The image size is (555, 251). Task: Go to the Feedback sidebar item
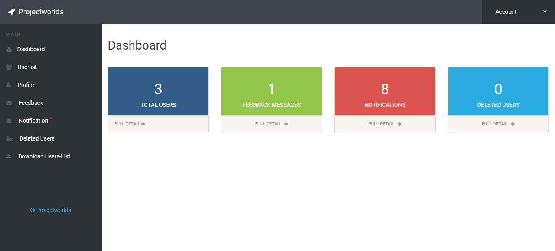point(31,103)
